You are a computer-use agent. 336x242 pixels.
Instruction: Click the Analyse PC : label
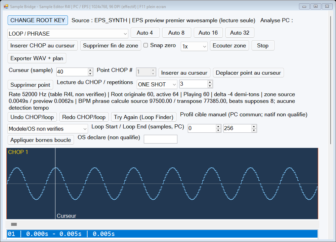[x=277, y=21]
